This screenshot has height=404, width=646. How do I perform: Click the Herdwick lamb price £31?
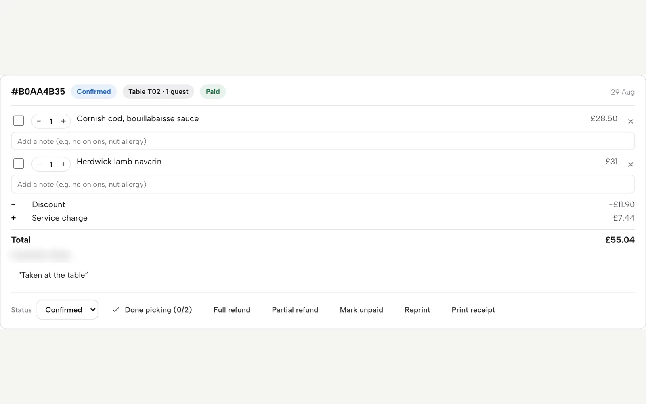point(611,162)
